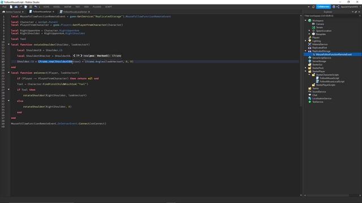Click the StarterPack folder icon
This screenshot has height=203, width=362.
click(x=310, y=68)
